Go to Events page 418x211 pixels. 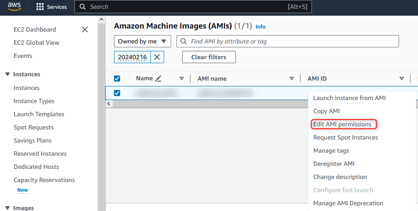click(x=22, y=56)
